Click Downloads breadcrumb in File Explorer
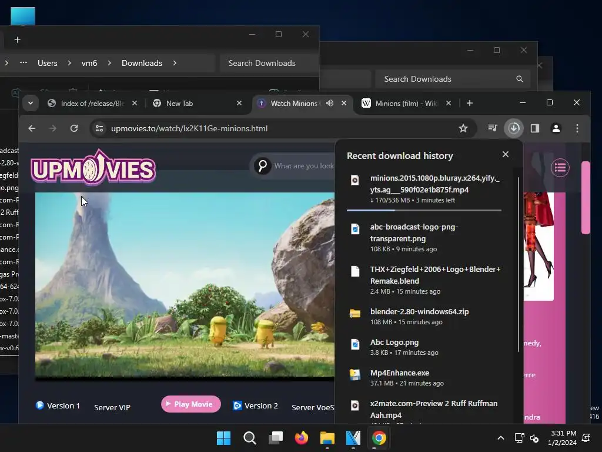Viewport: 602px width, 452px height. tap(142, 63)
